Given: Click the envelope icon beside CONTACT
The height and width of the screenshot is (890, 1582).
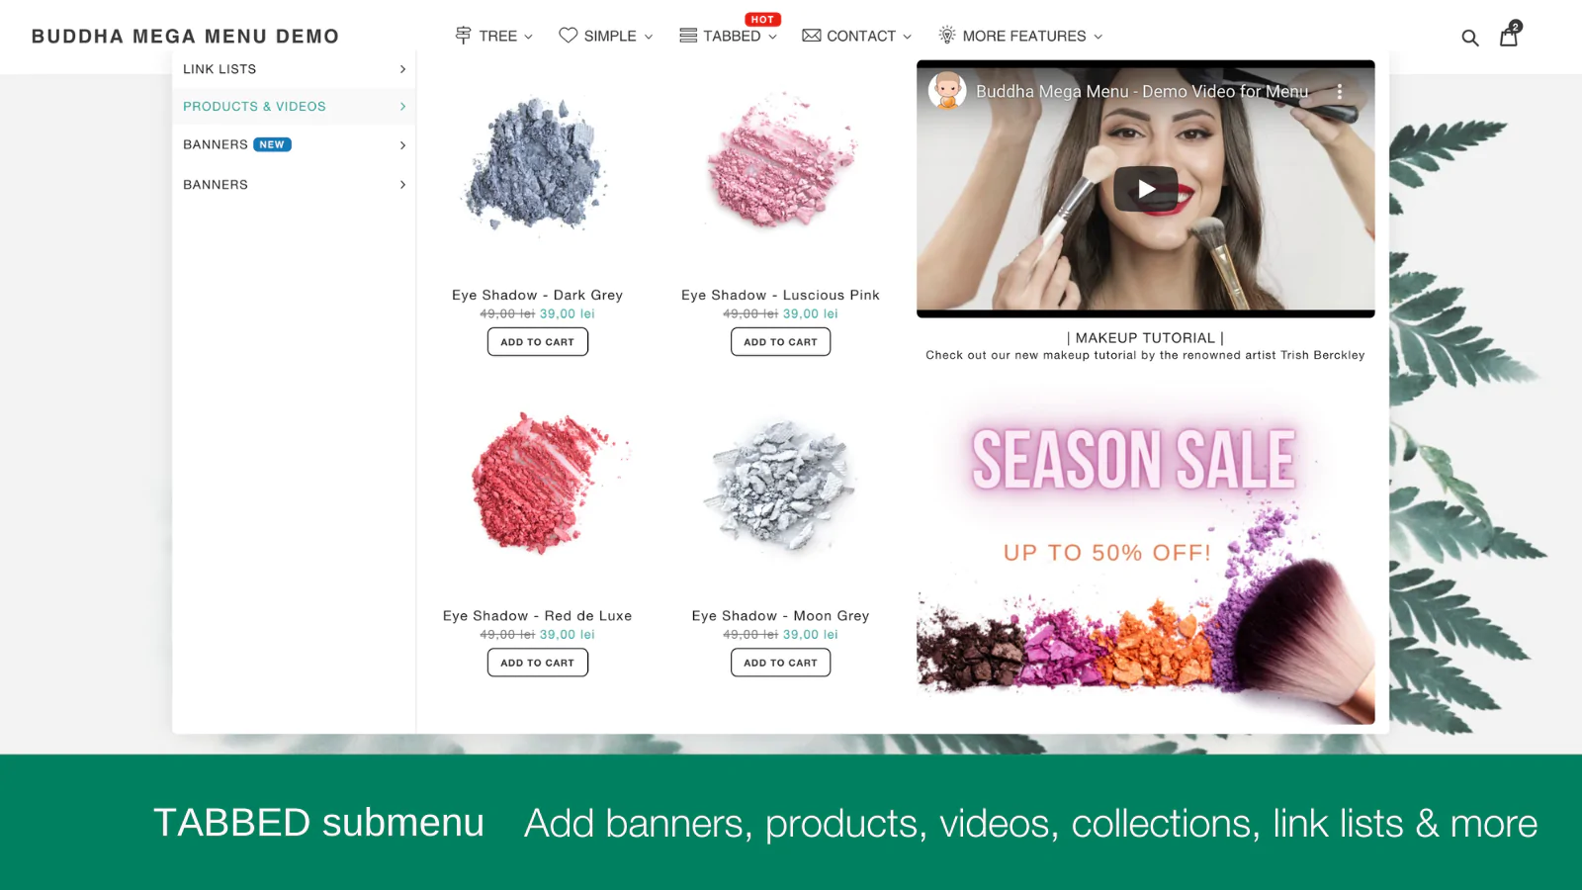Looking at the screenshot, I should click(812, 36).
